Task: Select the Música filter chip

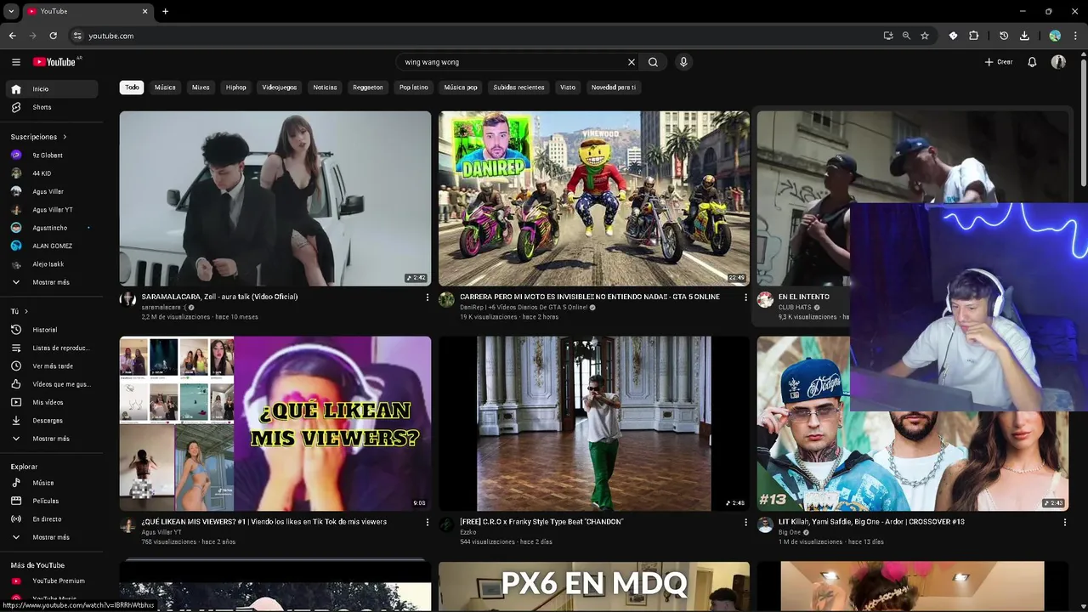Action: [x=165, y=88]
